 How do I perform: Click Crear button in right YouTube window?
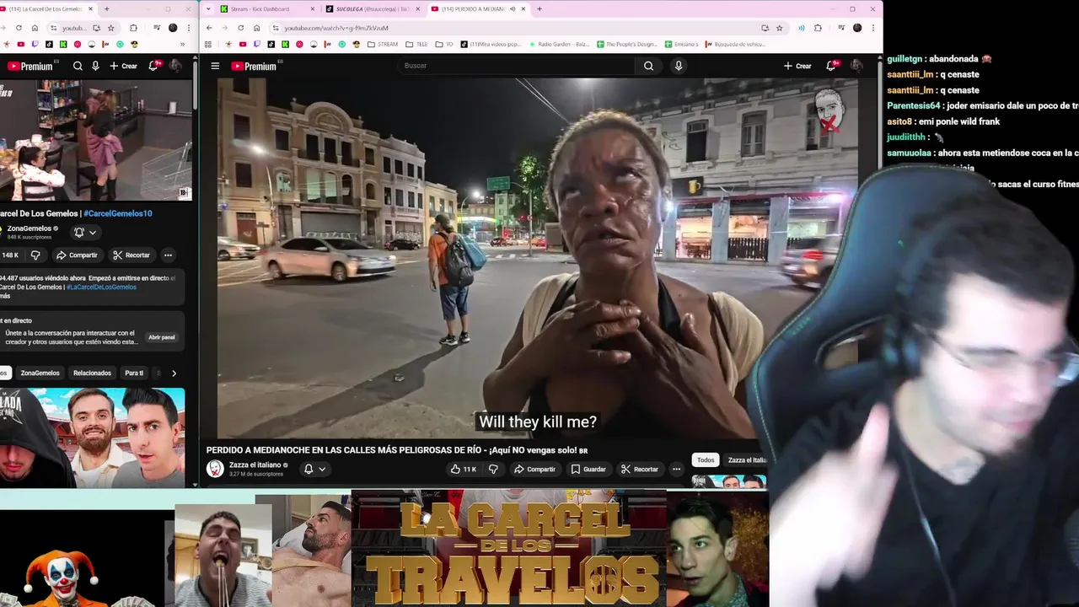coord(797,66)
